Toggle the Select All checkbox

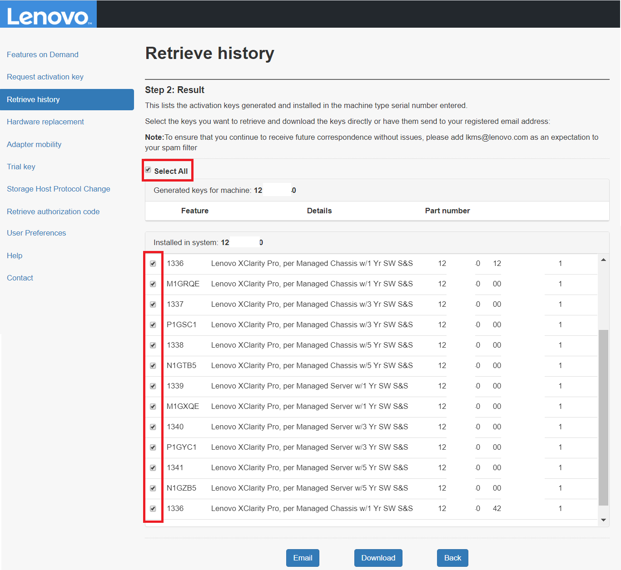pos(148,170)
